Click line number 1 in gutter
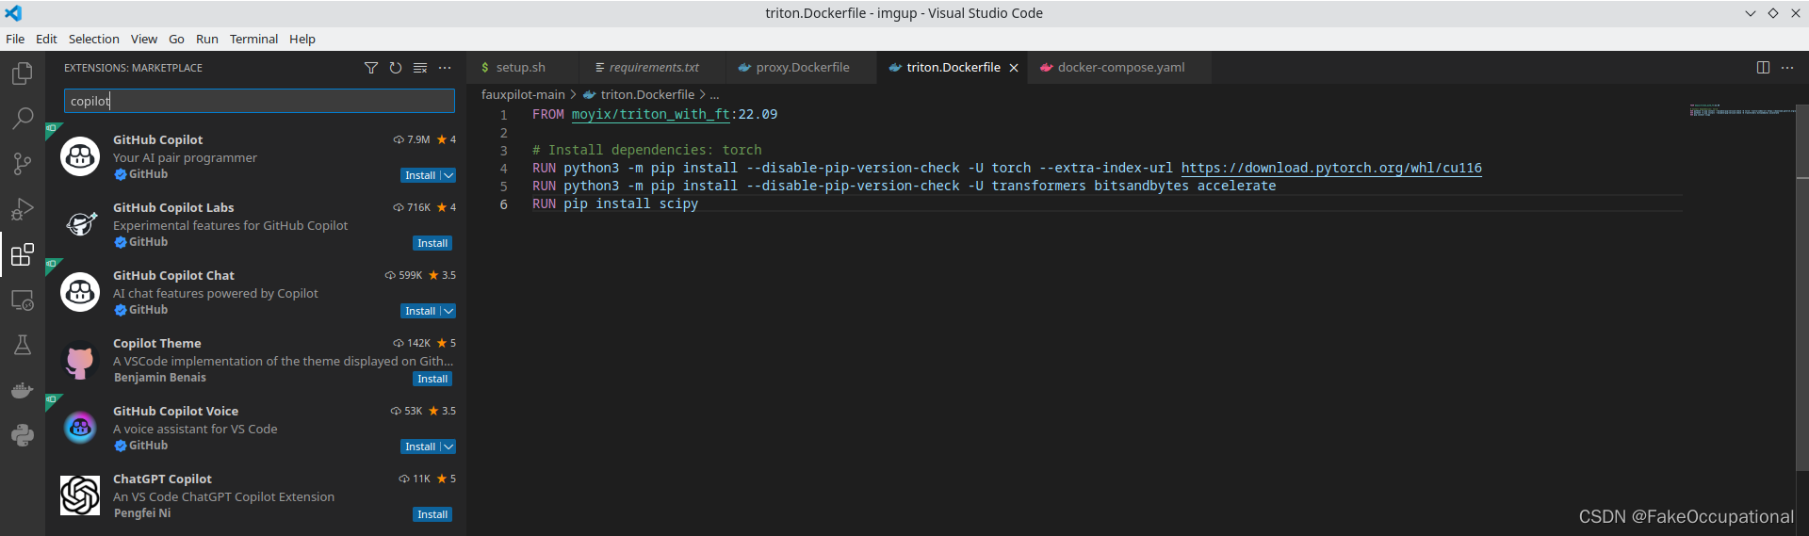The width and height of the screenshot is (1809, 536). (504, 115)
